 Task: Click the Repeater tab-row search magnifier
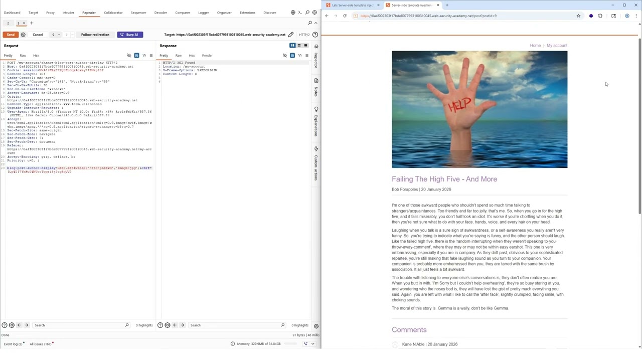click(310, 23)
